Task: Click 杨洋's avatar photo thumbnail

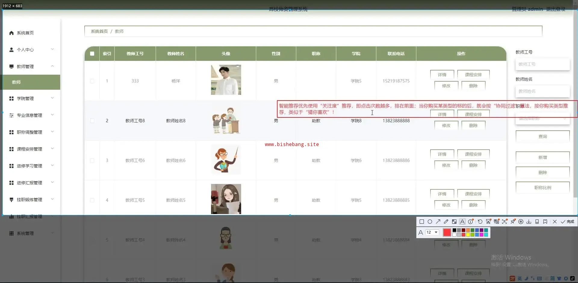Action: coord(226,80)
